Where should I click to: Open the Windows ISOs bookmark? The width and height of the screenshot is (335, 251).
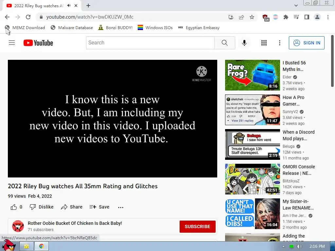(x=155, y=27)
